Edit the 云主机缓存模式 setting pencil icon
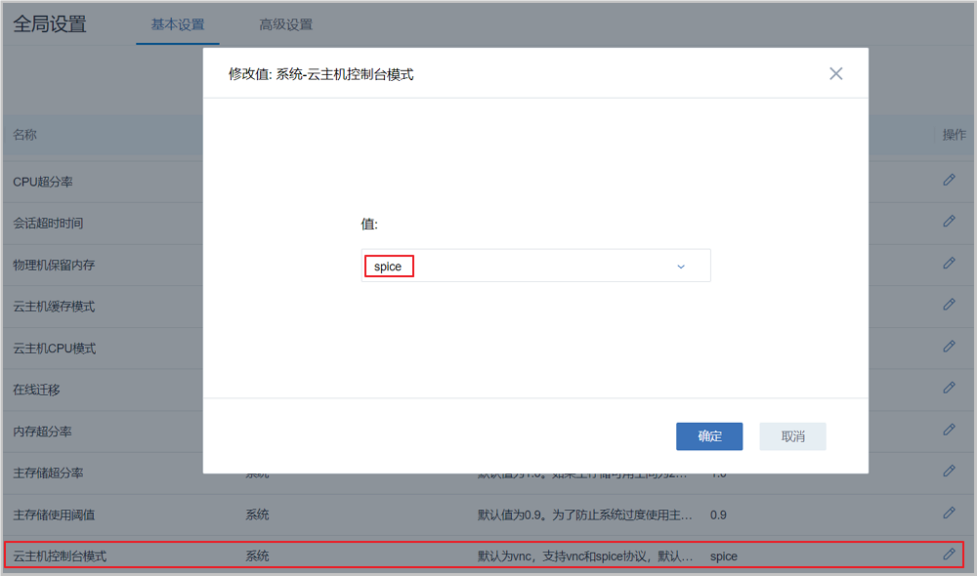The height and width of the screenshot is (576, 977). [x=949, y=305]
